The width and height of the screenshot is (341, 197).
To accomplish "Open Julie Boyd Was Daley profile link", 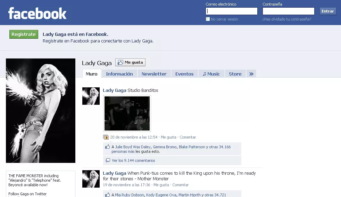I will click(x=133, y=147).
